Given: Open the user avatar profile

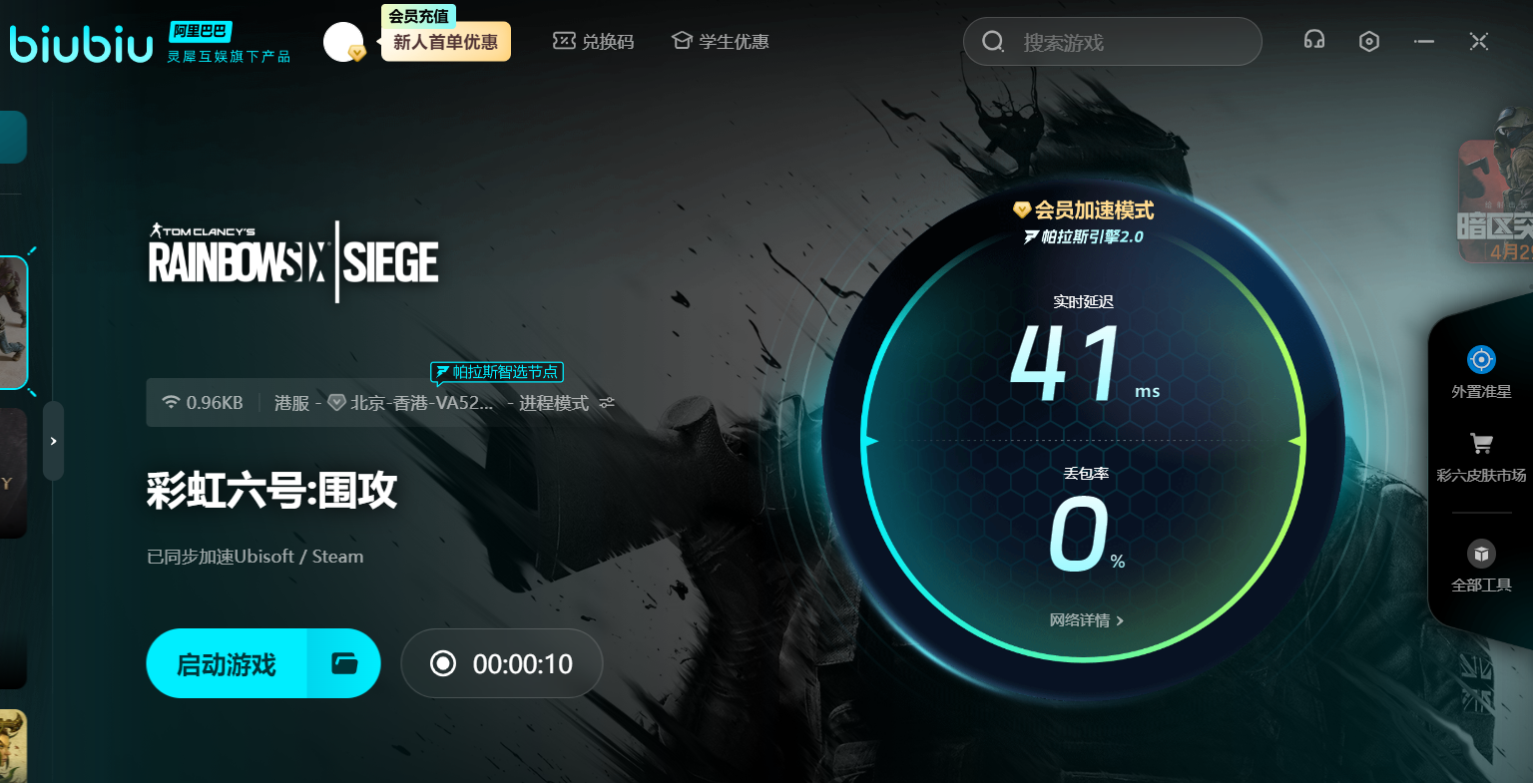Looking at the screenshot, I should [344, 42].
